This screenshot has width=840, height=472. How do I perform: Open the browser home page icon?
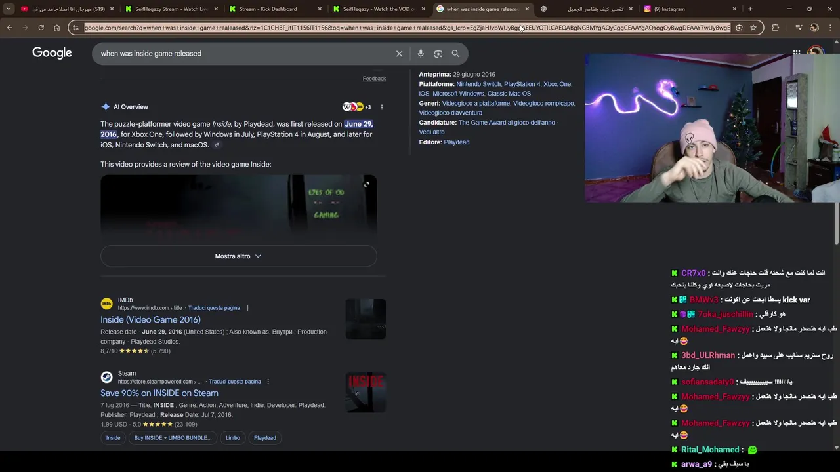click(56, 28)
